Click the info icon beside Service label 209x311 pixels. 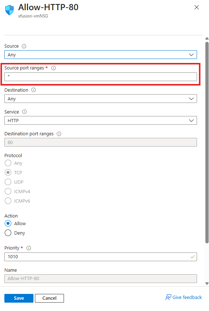(x=24, y=112)
